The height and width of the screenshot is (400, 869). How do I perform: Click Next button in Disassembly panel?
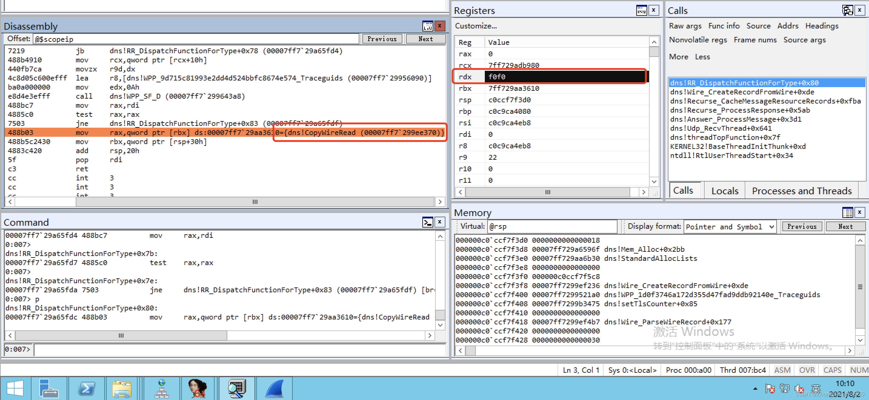click(x=425, y=39)
